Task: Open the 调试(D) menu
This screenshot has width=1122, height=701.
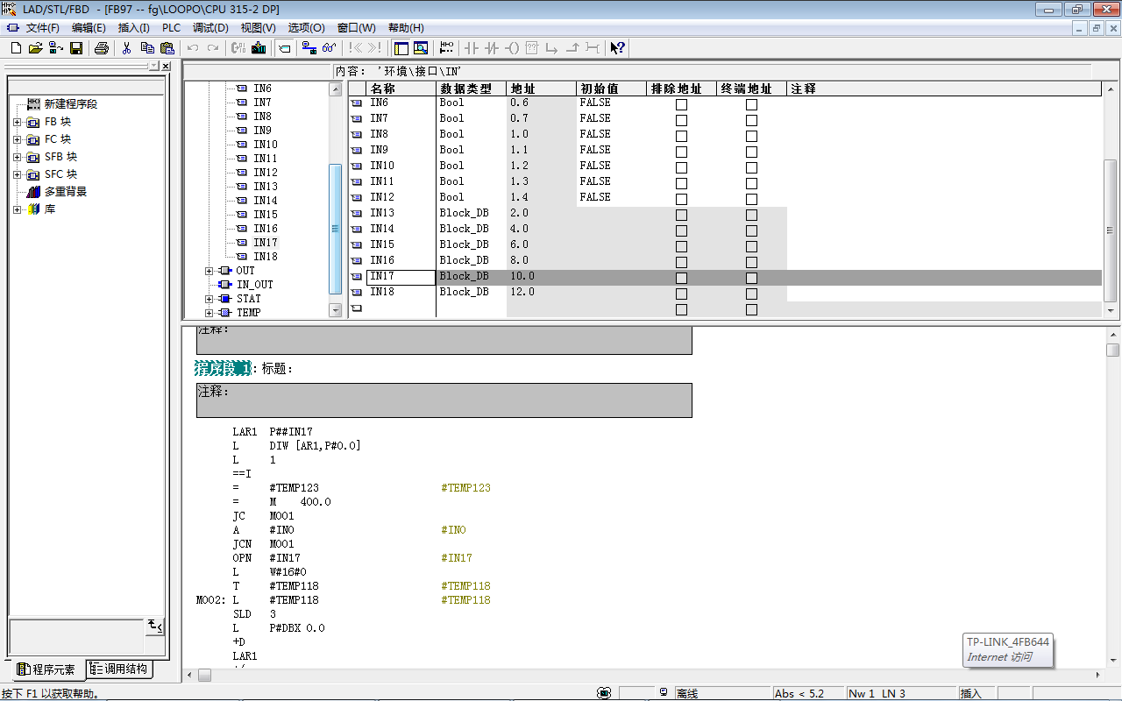Action: point(210,28)
